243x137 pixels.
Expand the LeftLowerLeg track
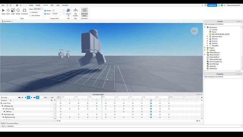coord(3,109)
